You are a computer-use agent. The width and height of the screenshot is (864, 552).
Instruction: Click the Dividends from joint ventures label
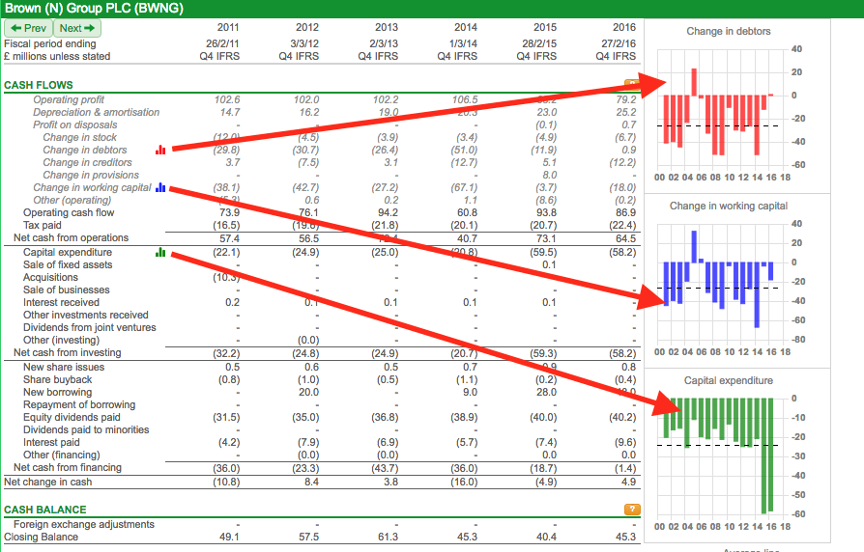tap(89, 327)
